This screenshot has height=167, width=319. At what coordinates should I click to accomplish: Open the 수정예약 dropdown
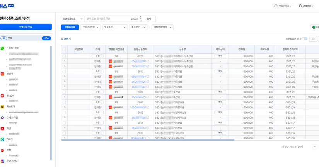(138, 27)
